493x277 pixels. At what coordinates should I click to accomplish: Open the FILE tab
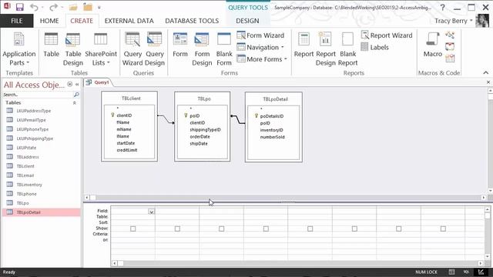click(17, 21)
